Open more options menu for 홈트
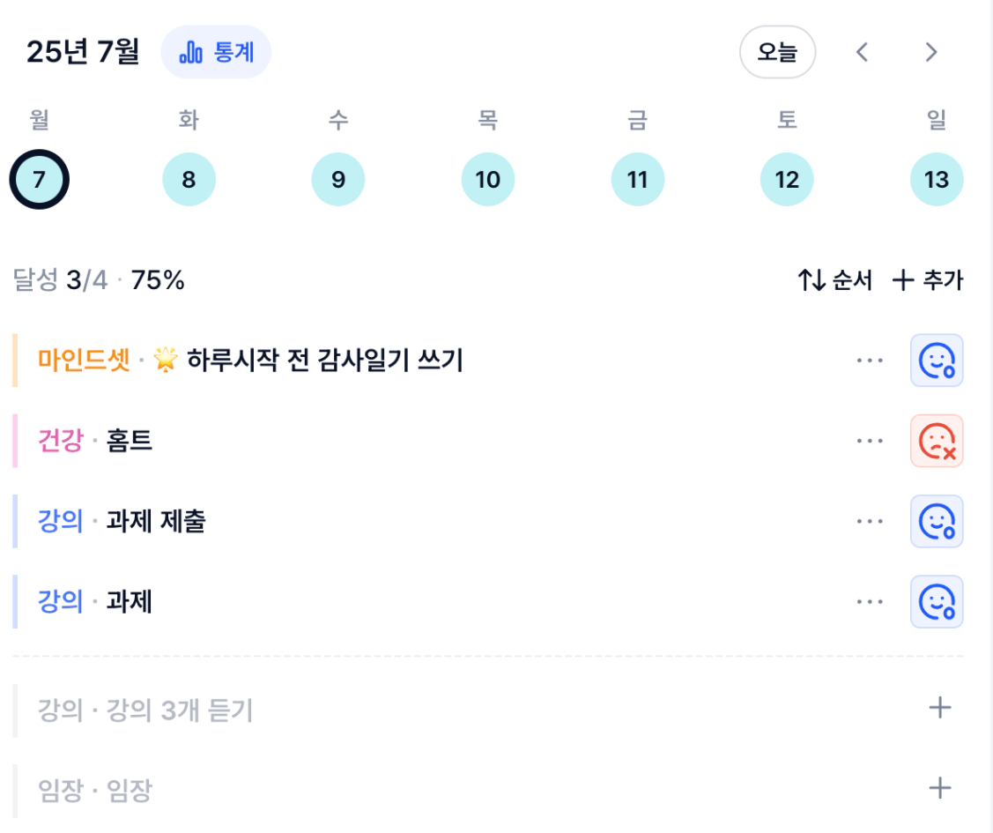The width and height of the screenshot is (993, 833). (x=870, y=441)
